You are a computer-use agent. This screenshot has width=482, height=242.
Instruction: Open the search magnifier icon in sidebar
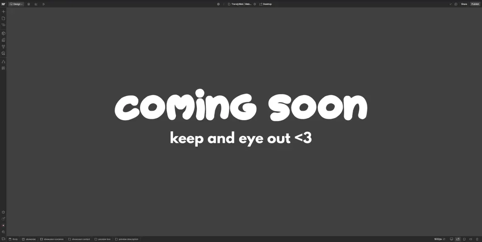coord(4,232)
